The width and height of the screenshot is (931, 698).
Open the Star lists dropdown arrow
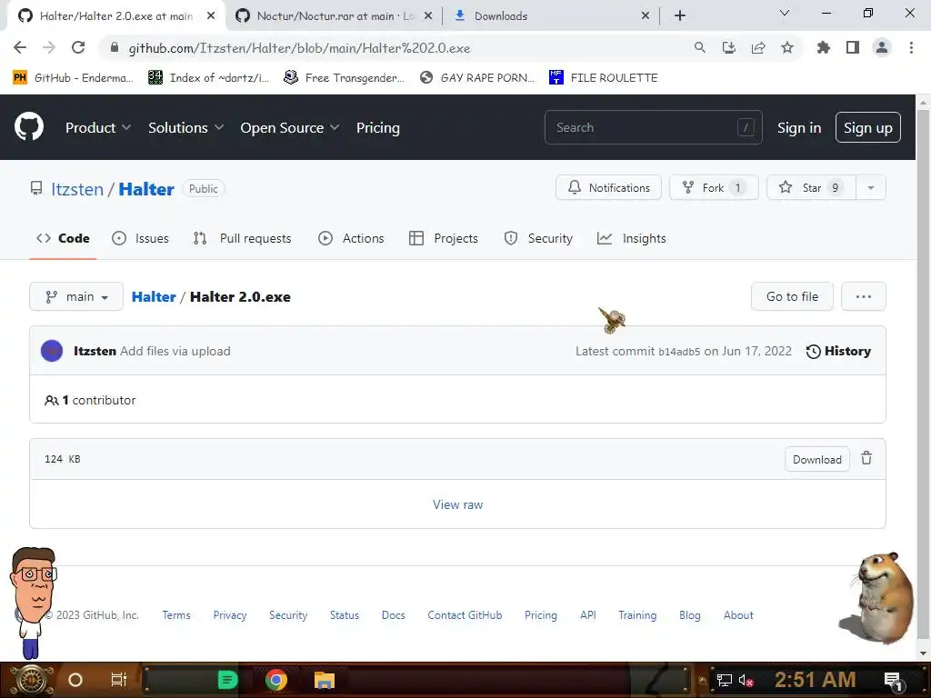coord(871,187)
